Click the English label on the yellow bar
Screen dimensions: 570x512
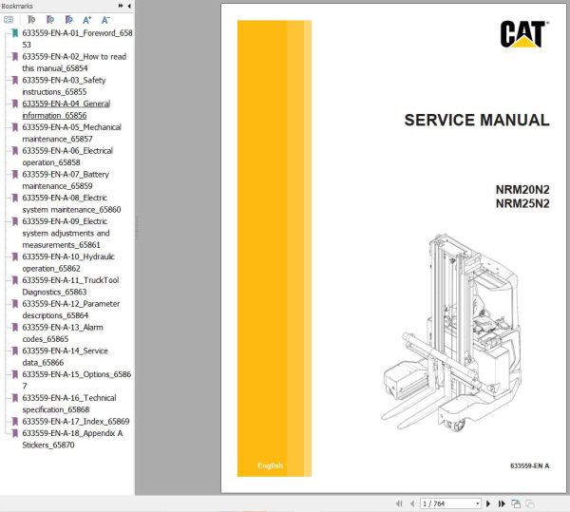[270, 465]
